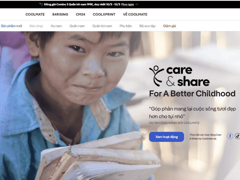Open the Bộ sưu tập category

pyautogui.click(x=147, y=26)
